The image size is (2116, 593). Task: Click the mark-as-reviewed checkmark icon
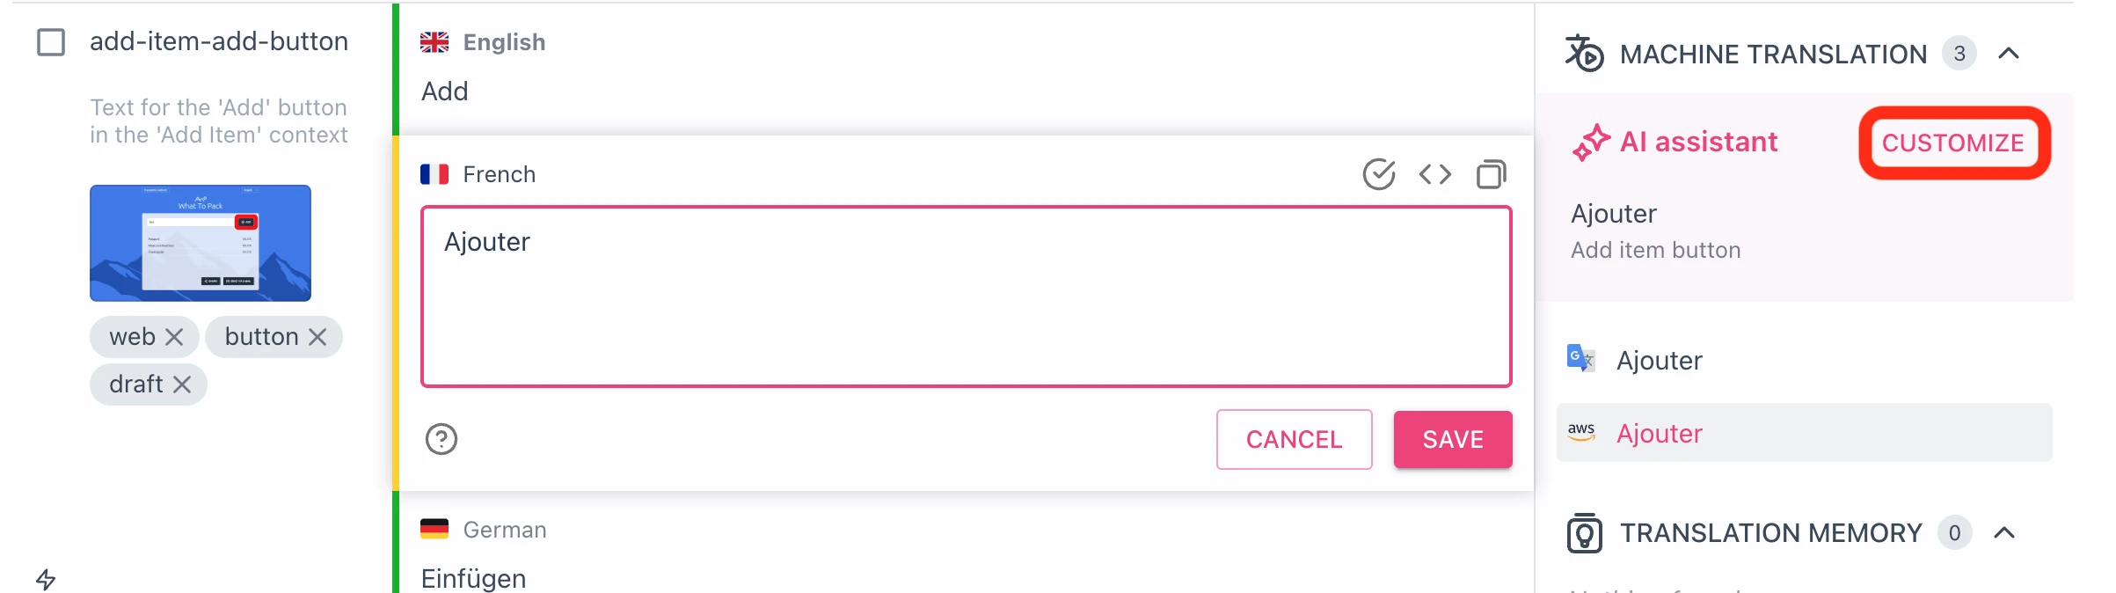click(1379, 174)
